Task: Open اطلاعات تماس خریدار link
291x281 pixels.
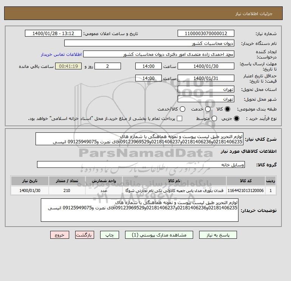Action: click(x=61, y=54)
